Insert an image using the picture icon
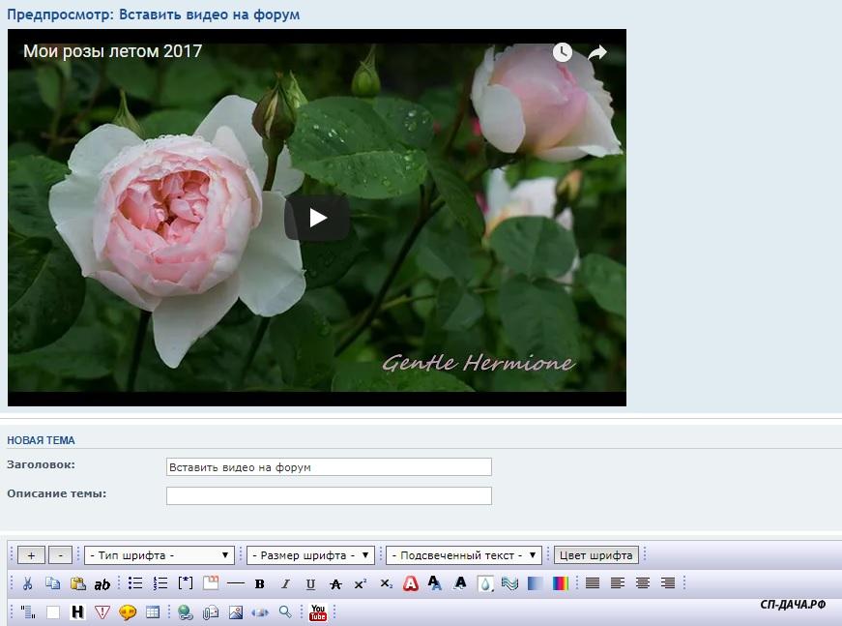The height and width of the screenshot is (626, 842). tap(235, 611)
